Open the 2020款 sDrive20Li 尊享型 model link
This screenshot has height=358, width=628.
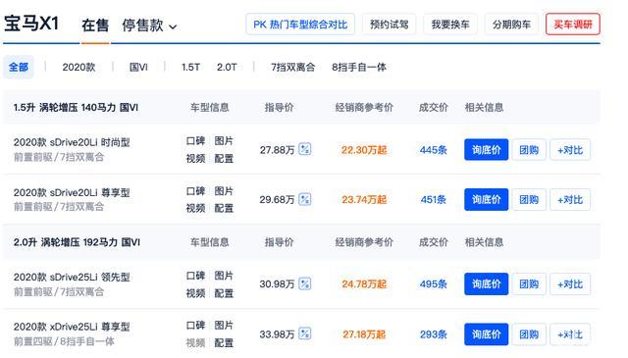72,192
